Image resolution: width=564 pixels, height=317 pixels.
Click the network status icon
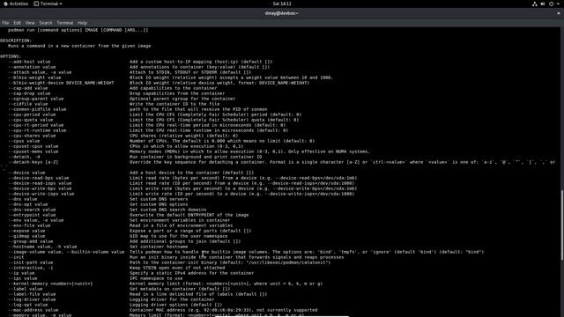coord(535,4)
